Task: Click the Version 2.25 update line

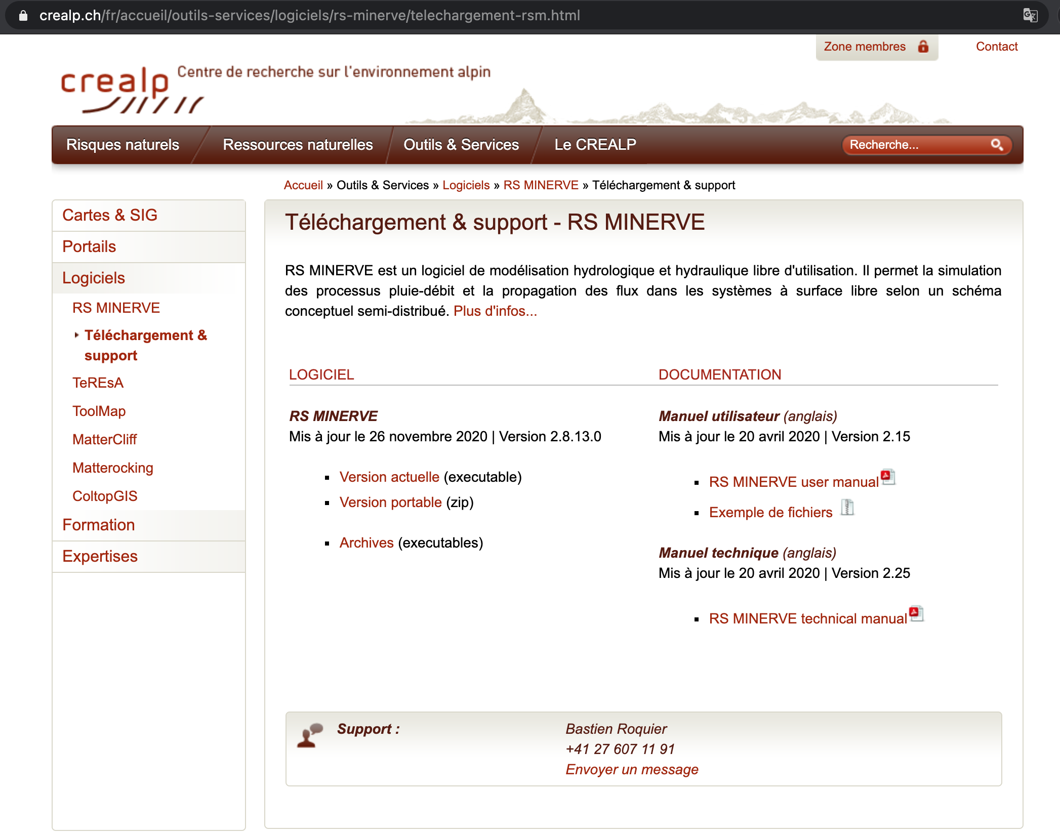Action: pyautogui.click(x=784, y=573)
